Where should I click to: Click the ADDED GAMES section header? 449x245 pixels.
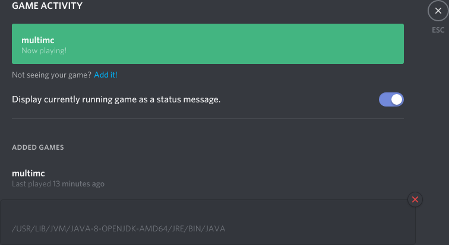pos(38,147)
